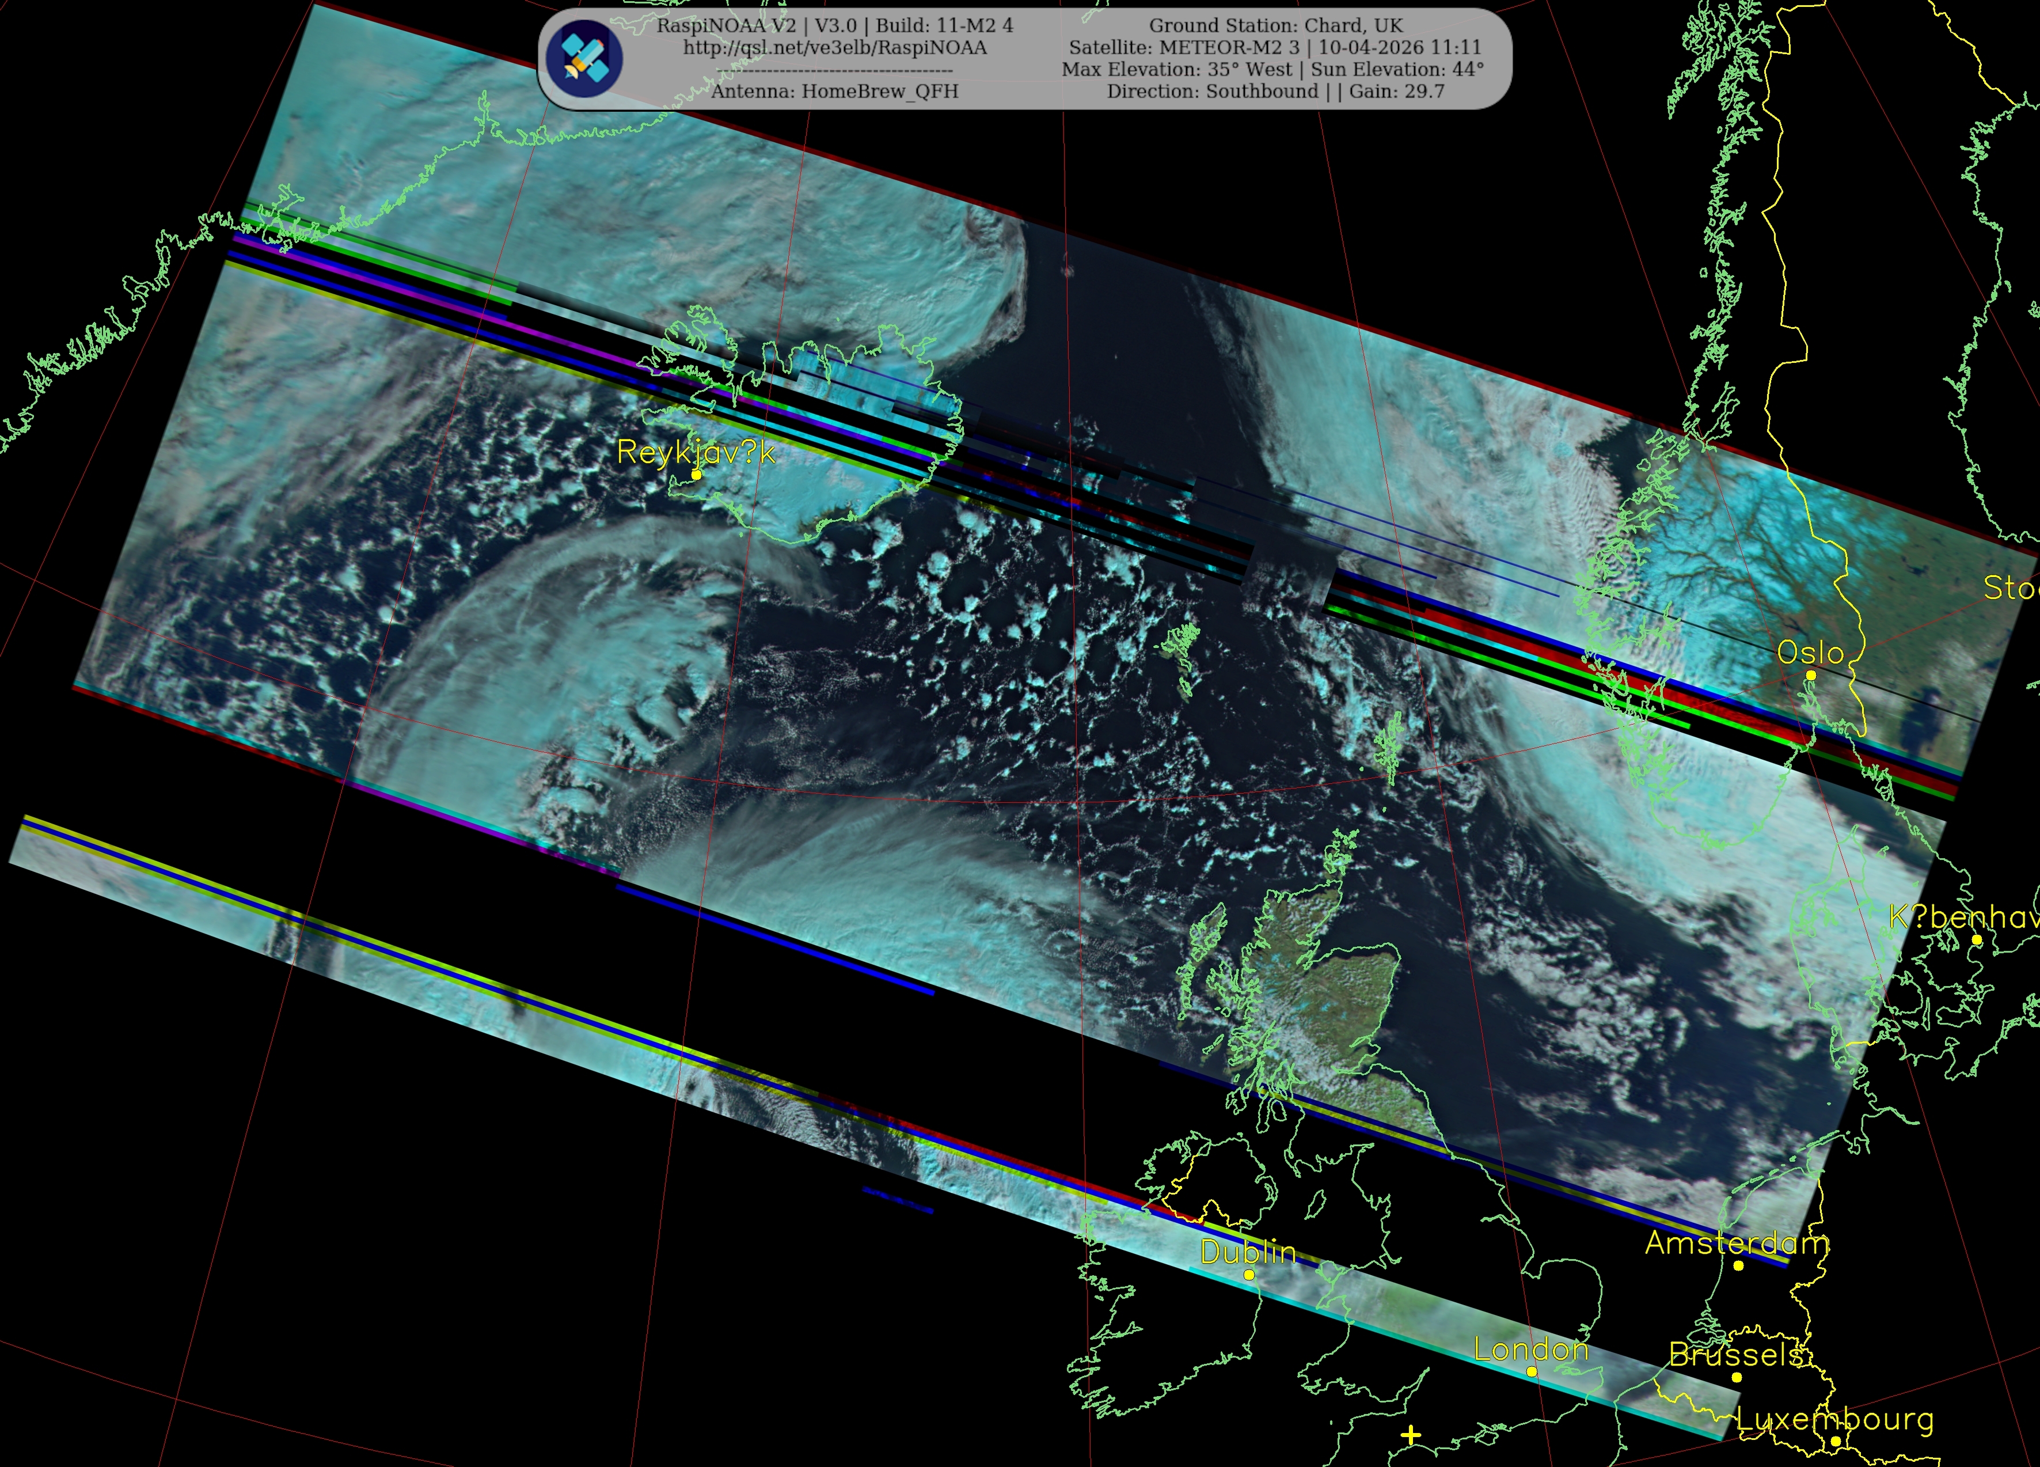This screenshot has width=2040, height=1467.
Task: Click the Oslo yellow city marker dot
Action: click(1811, 675)
